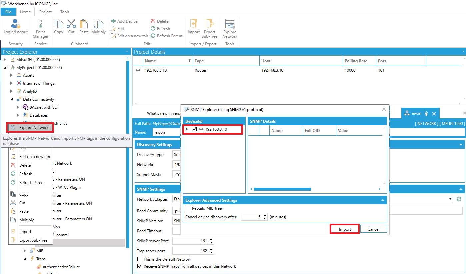
Task: Enable Rebuild MIB Tree checkbox
Action: point(188,208)
